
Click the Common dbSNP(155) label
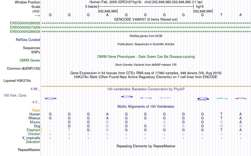click(24, 68)
